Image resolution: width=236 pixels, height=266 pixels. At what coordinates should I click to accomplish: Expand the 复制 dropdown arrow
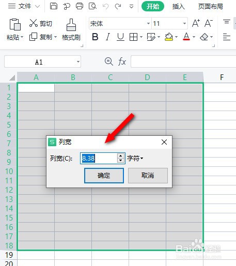(55, 37)
